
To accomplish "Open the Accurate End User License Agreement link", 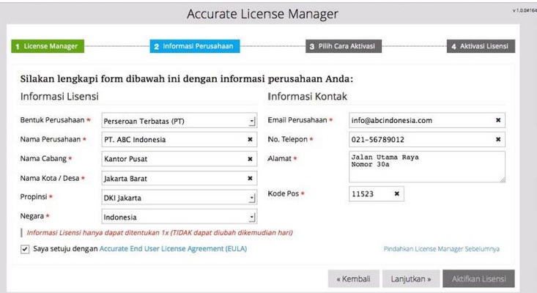I will click(x=173, y=249).
